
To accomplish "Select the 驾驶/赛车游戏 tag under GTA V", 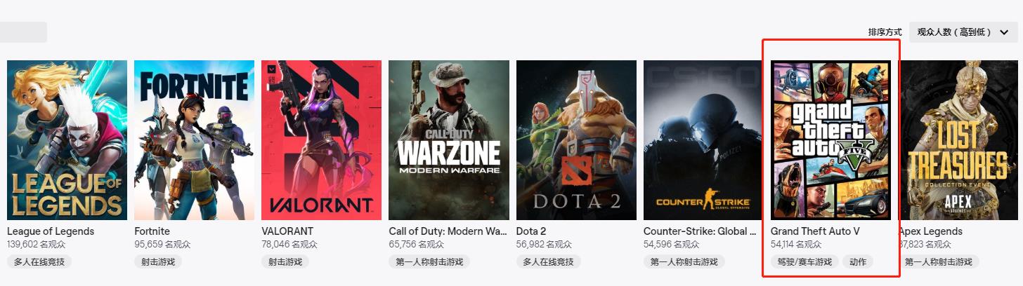I will (x=804, y=261).
